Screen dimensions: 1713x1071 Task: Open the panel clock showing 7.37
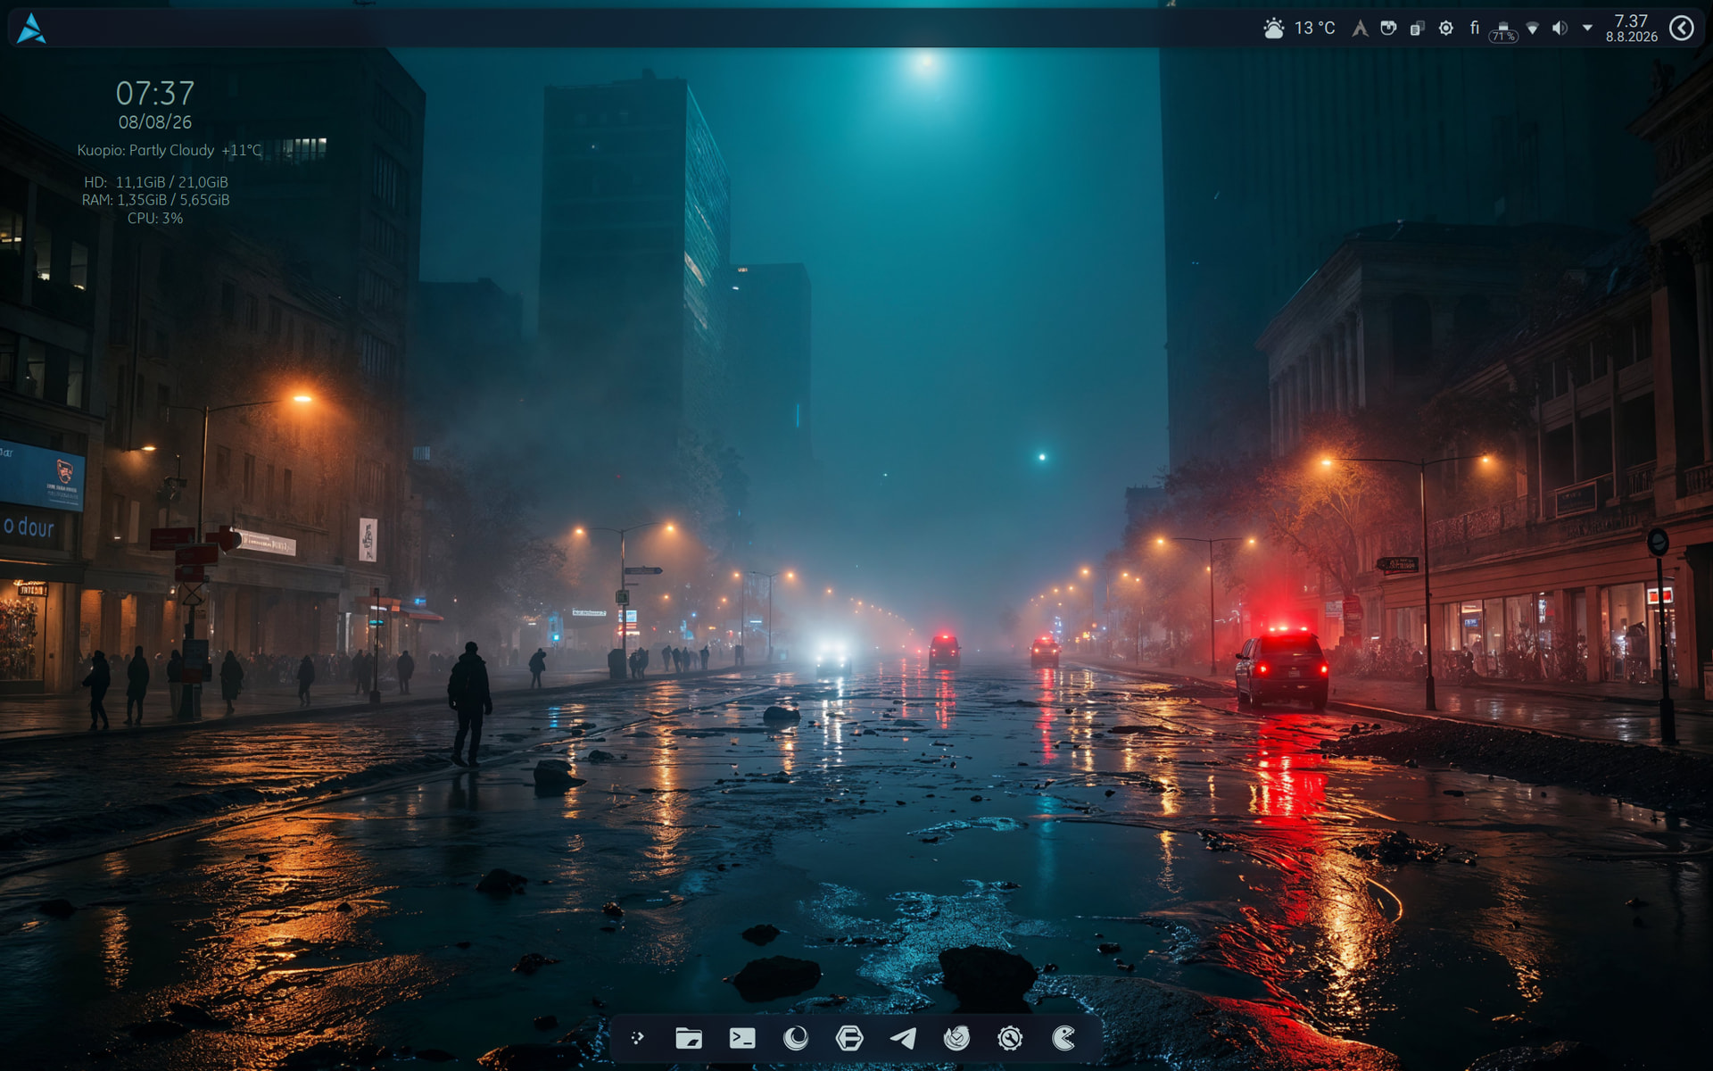click(1631, 29)
